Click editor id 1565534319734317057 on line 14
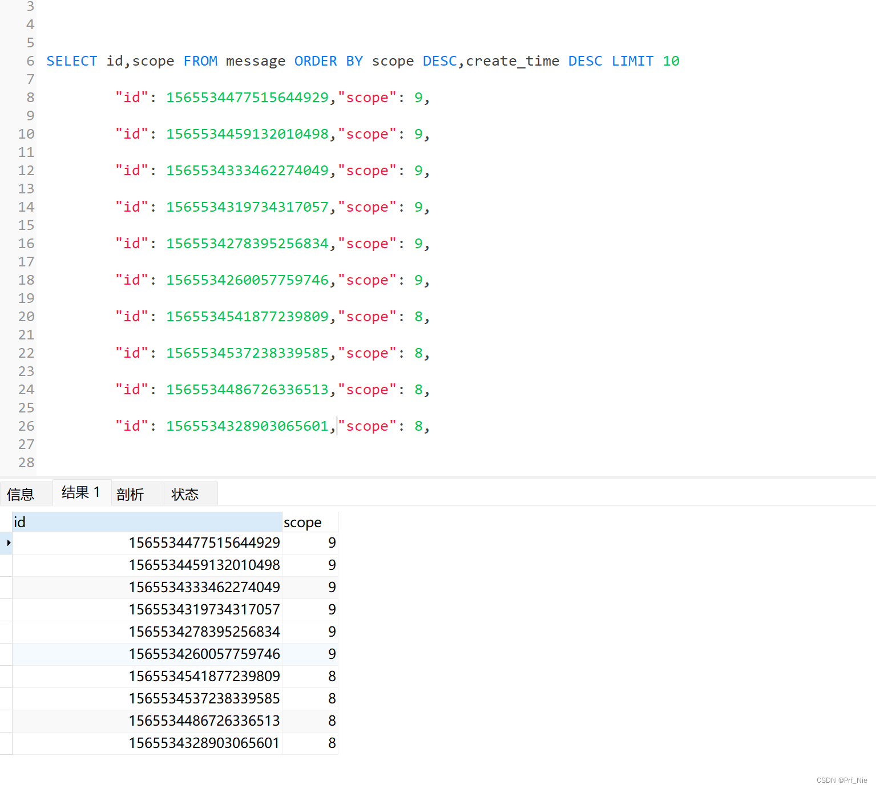Screen dimensions: 876x789 247,207
